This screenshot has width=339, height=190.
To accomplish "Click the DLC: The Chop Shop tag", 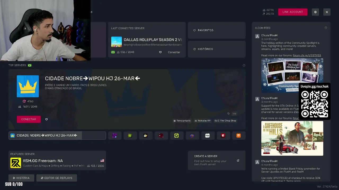I will point(225,121).
